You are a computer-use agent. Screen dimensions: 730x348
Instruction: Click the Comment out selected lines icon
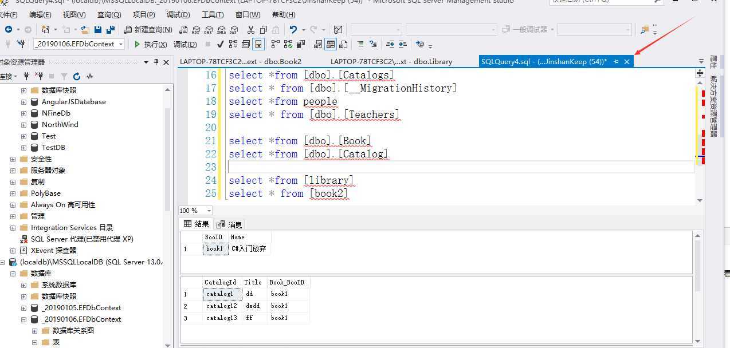tap(360, 44)
